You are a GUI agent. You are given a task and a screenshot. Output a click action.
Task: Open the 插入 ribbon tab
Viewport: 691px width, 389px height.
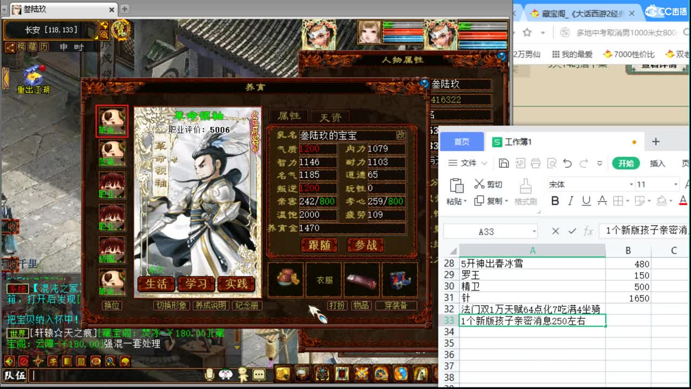click(x=657, y=163)
